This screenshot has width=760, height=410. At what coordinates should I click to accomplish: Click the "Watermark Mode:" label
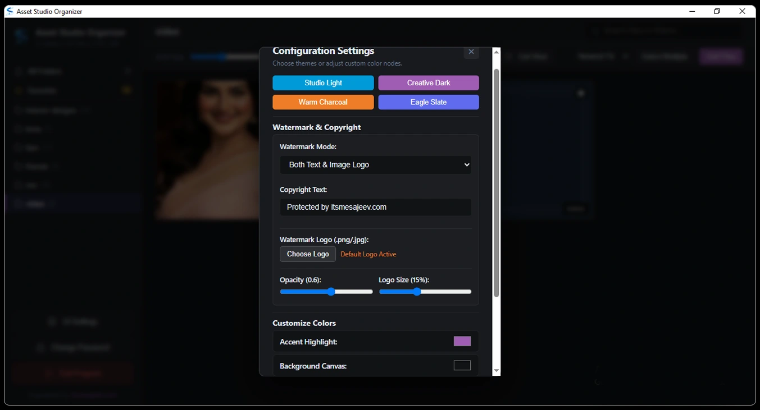(308, 147)
